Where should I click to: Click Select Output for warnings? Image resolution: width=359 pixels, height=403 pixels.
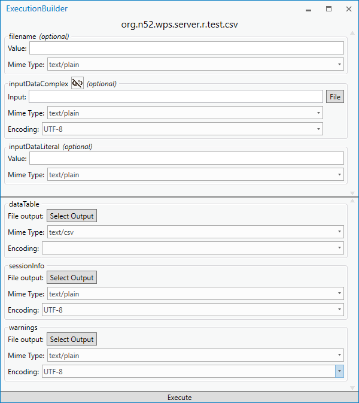point(72,340)
